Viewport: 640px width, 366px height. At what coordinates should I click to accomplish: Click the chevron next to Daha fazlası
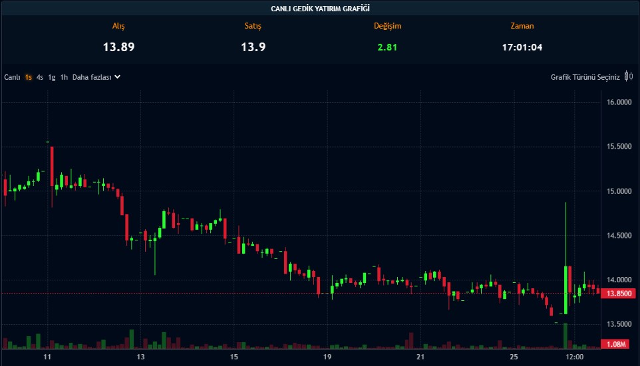[118, 77]
